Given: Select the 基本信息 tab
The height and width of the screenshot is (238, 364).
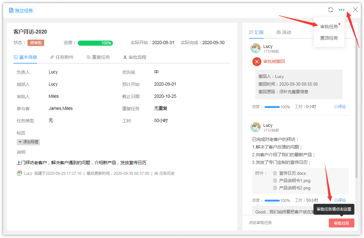Looking at the screenshot, I should point(26,57).
